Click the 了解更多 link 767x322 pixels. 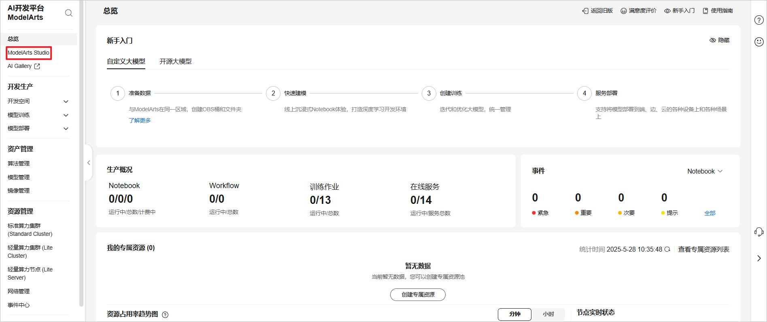click(x=140, y=121)
